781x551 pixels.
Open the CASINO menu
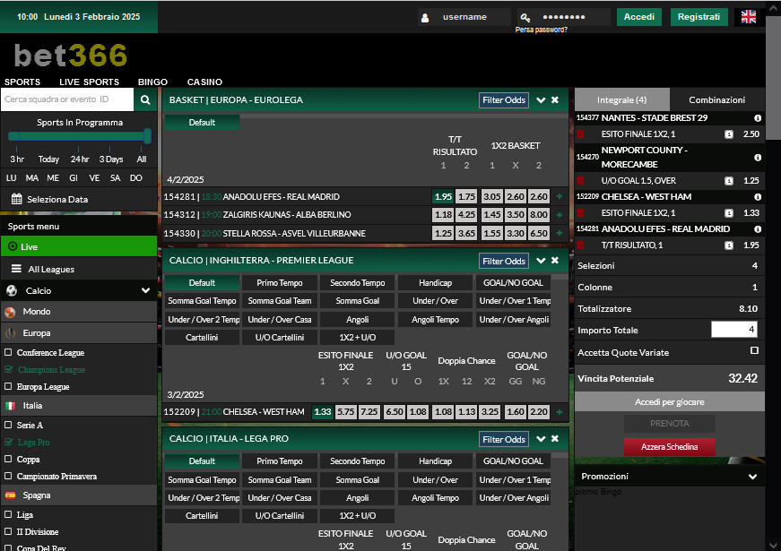[x=204, y=82]
